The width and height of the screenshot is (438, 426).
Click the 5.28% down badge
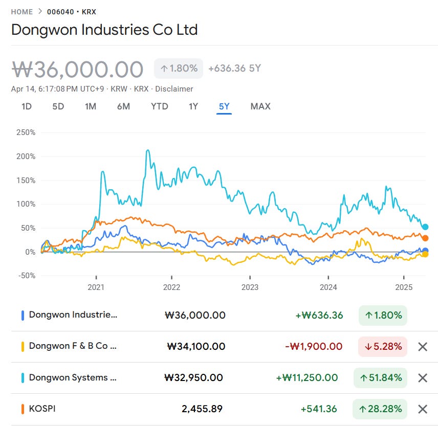383,347
